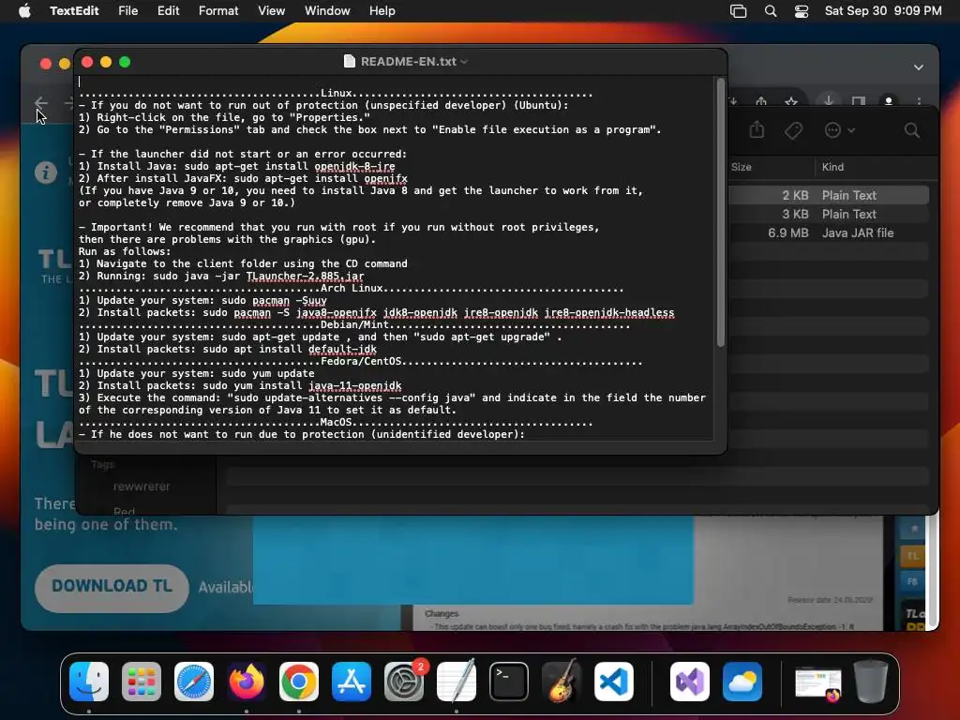Expand the README-EN.txt title dropdown chevron
The width and height of the screenshot is (960, 720).
(464, 62)
